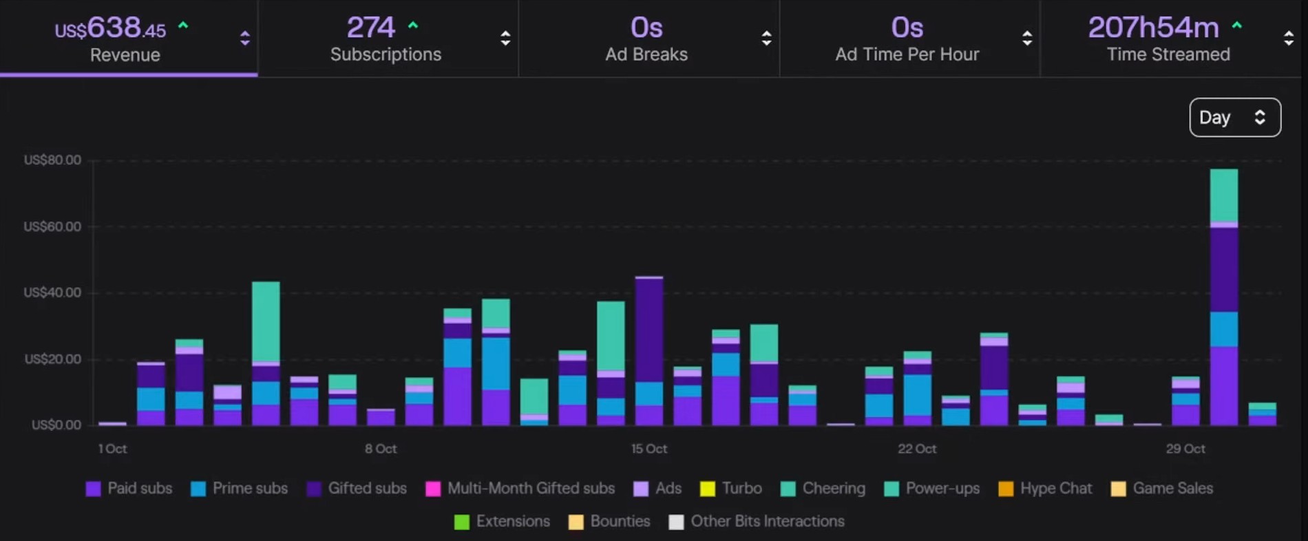Click the green up arrow beside revenue

[x=183, y=25]
